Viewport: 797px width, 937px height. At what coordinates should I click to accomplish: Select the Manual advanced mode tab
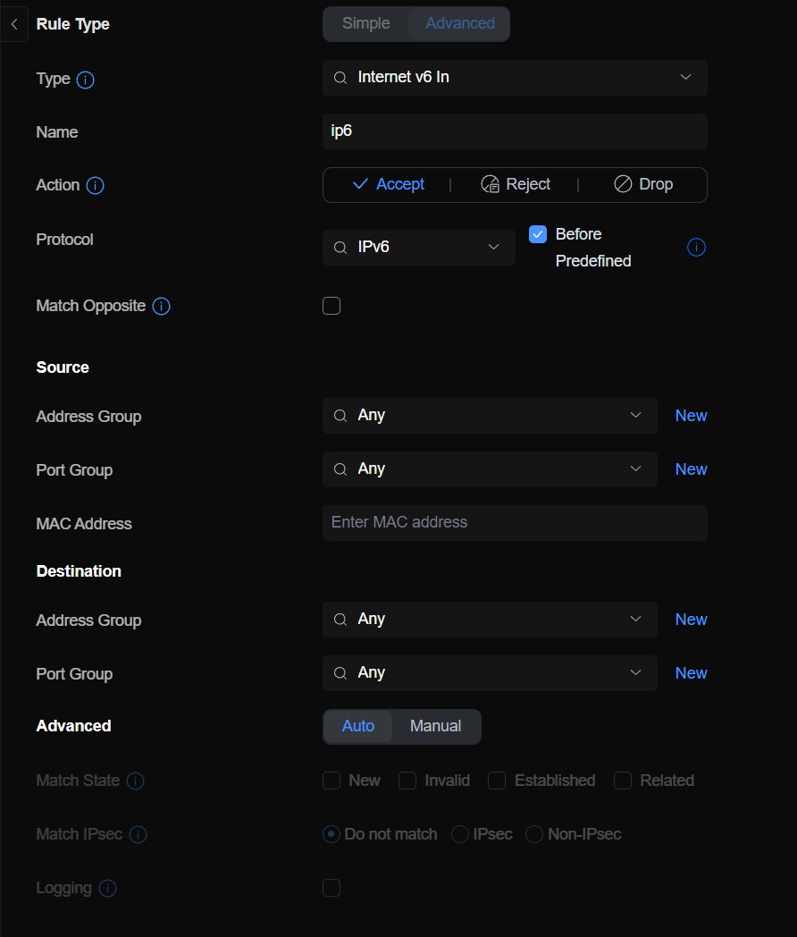coord(435,726)
